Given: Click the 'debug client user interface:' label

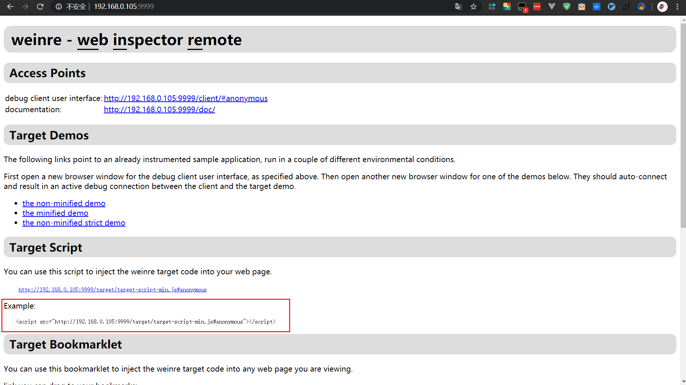Looking at the screenshot, I should coord(53,98).
